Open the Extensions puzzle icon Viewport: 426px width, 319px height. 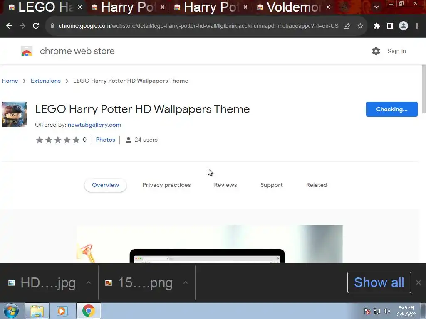tap(377, 26)
